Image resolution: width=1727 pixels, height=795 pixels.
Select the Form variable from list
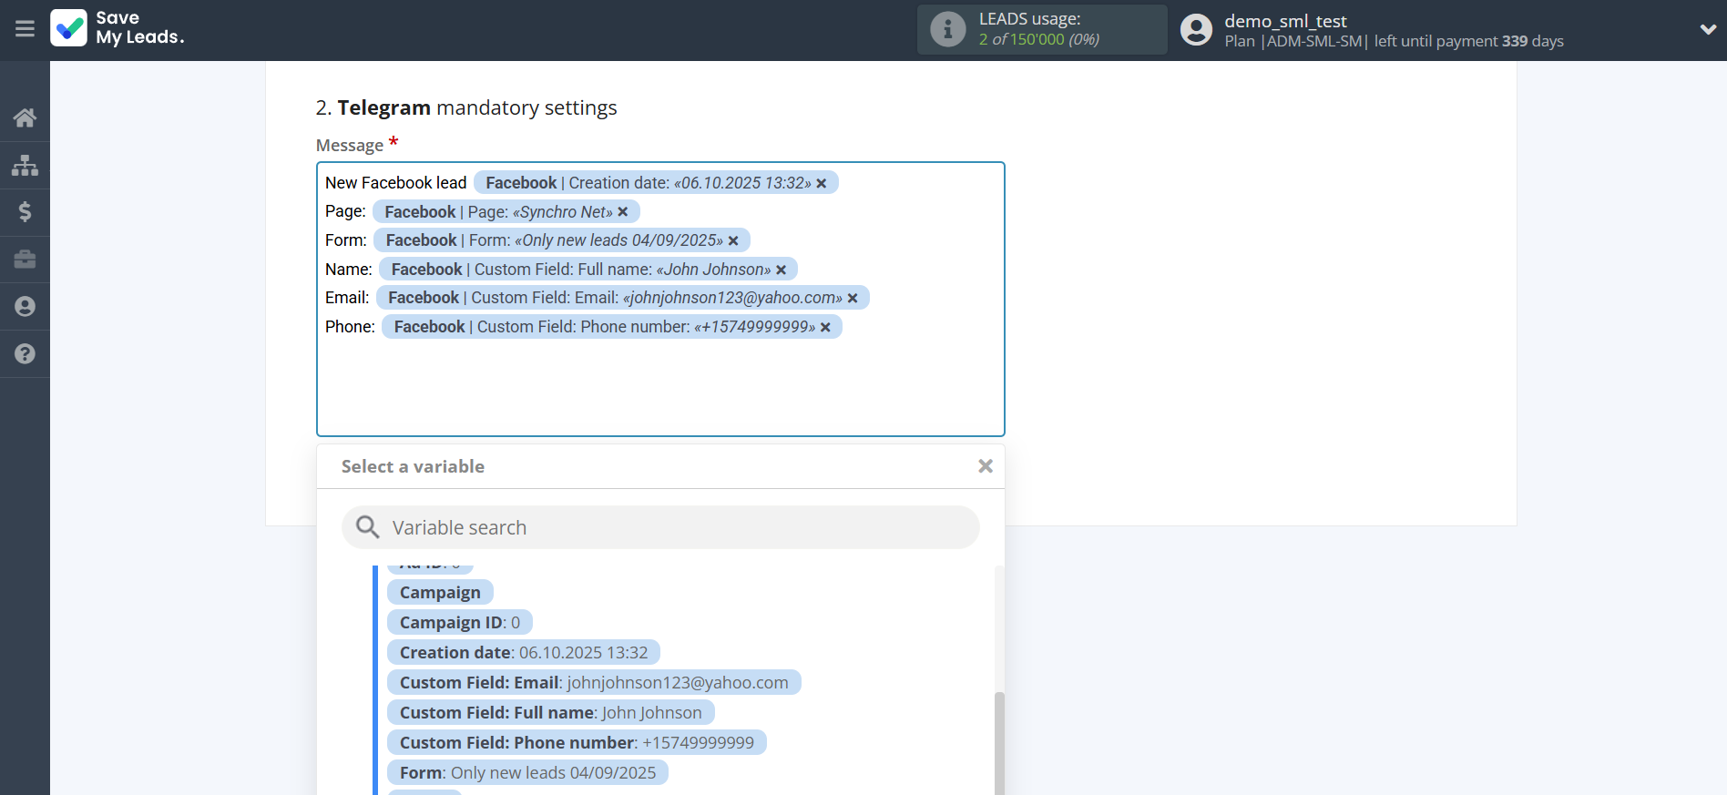pyautogui.click(x=527, y=773)
